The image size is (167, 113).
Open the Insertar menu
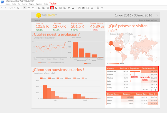coord(25,4)
